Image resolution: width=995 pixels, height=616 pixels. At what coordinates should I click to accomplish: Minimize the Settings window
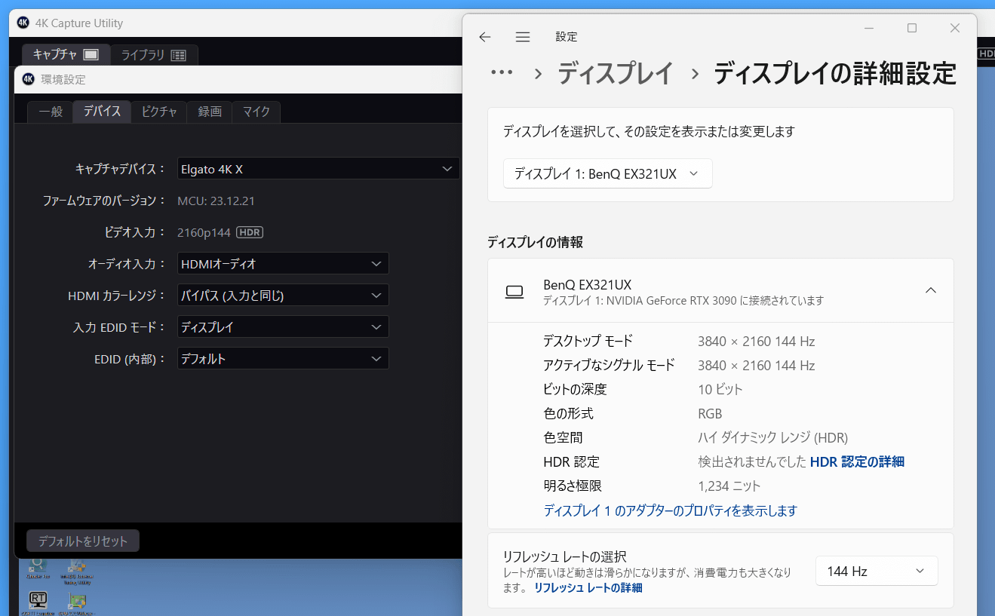pyautogui.click(x=869, y=28)
